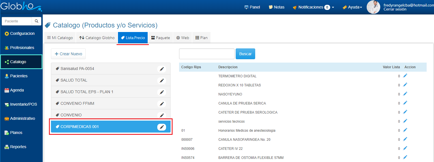
Task: Switch to the Plan tab
Action: point(201,38)
